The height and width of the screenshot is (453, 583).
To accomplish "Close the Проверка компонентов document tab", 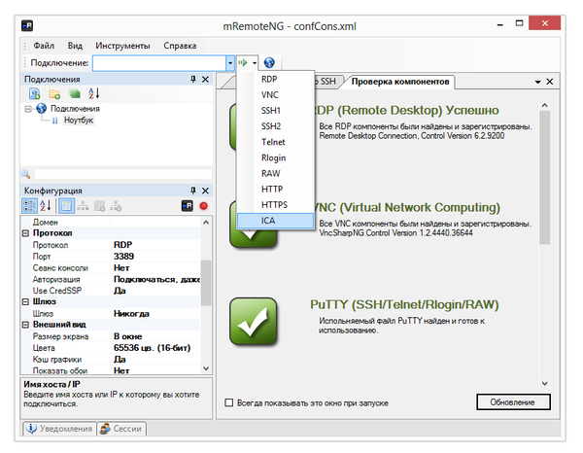I will click(x=550, y=82).
